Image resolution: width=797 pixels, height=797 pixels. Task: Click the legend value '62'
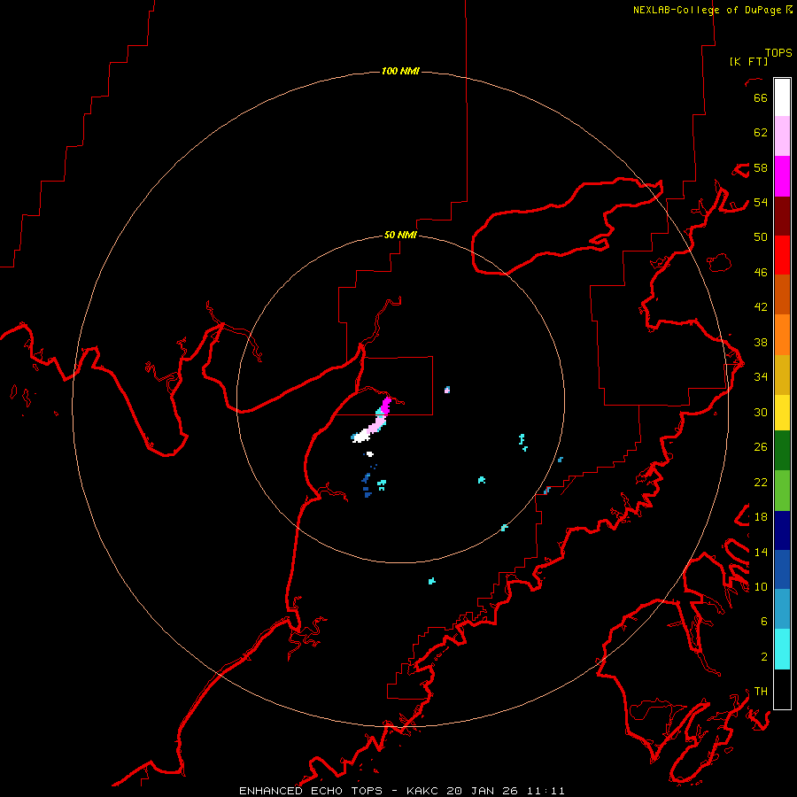click(x=761, y=133)
